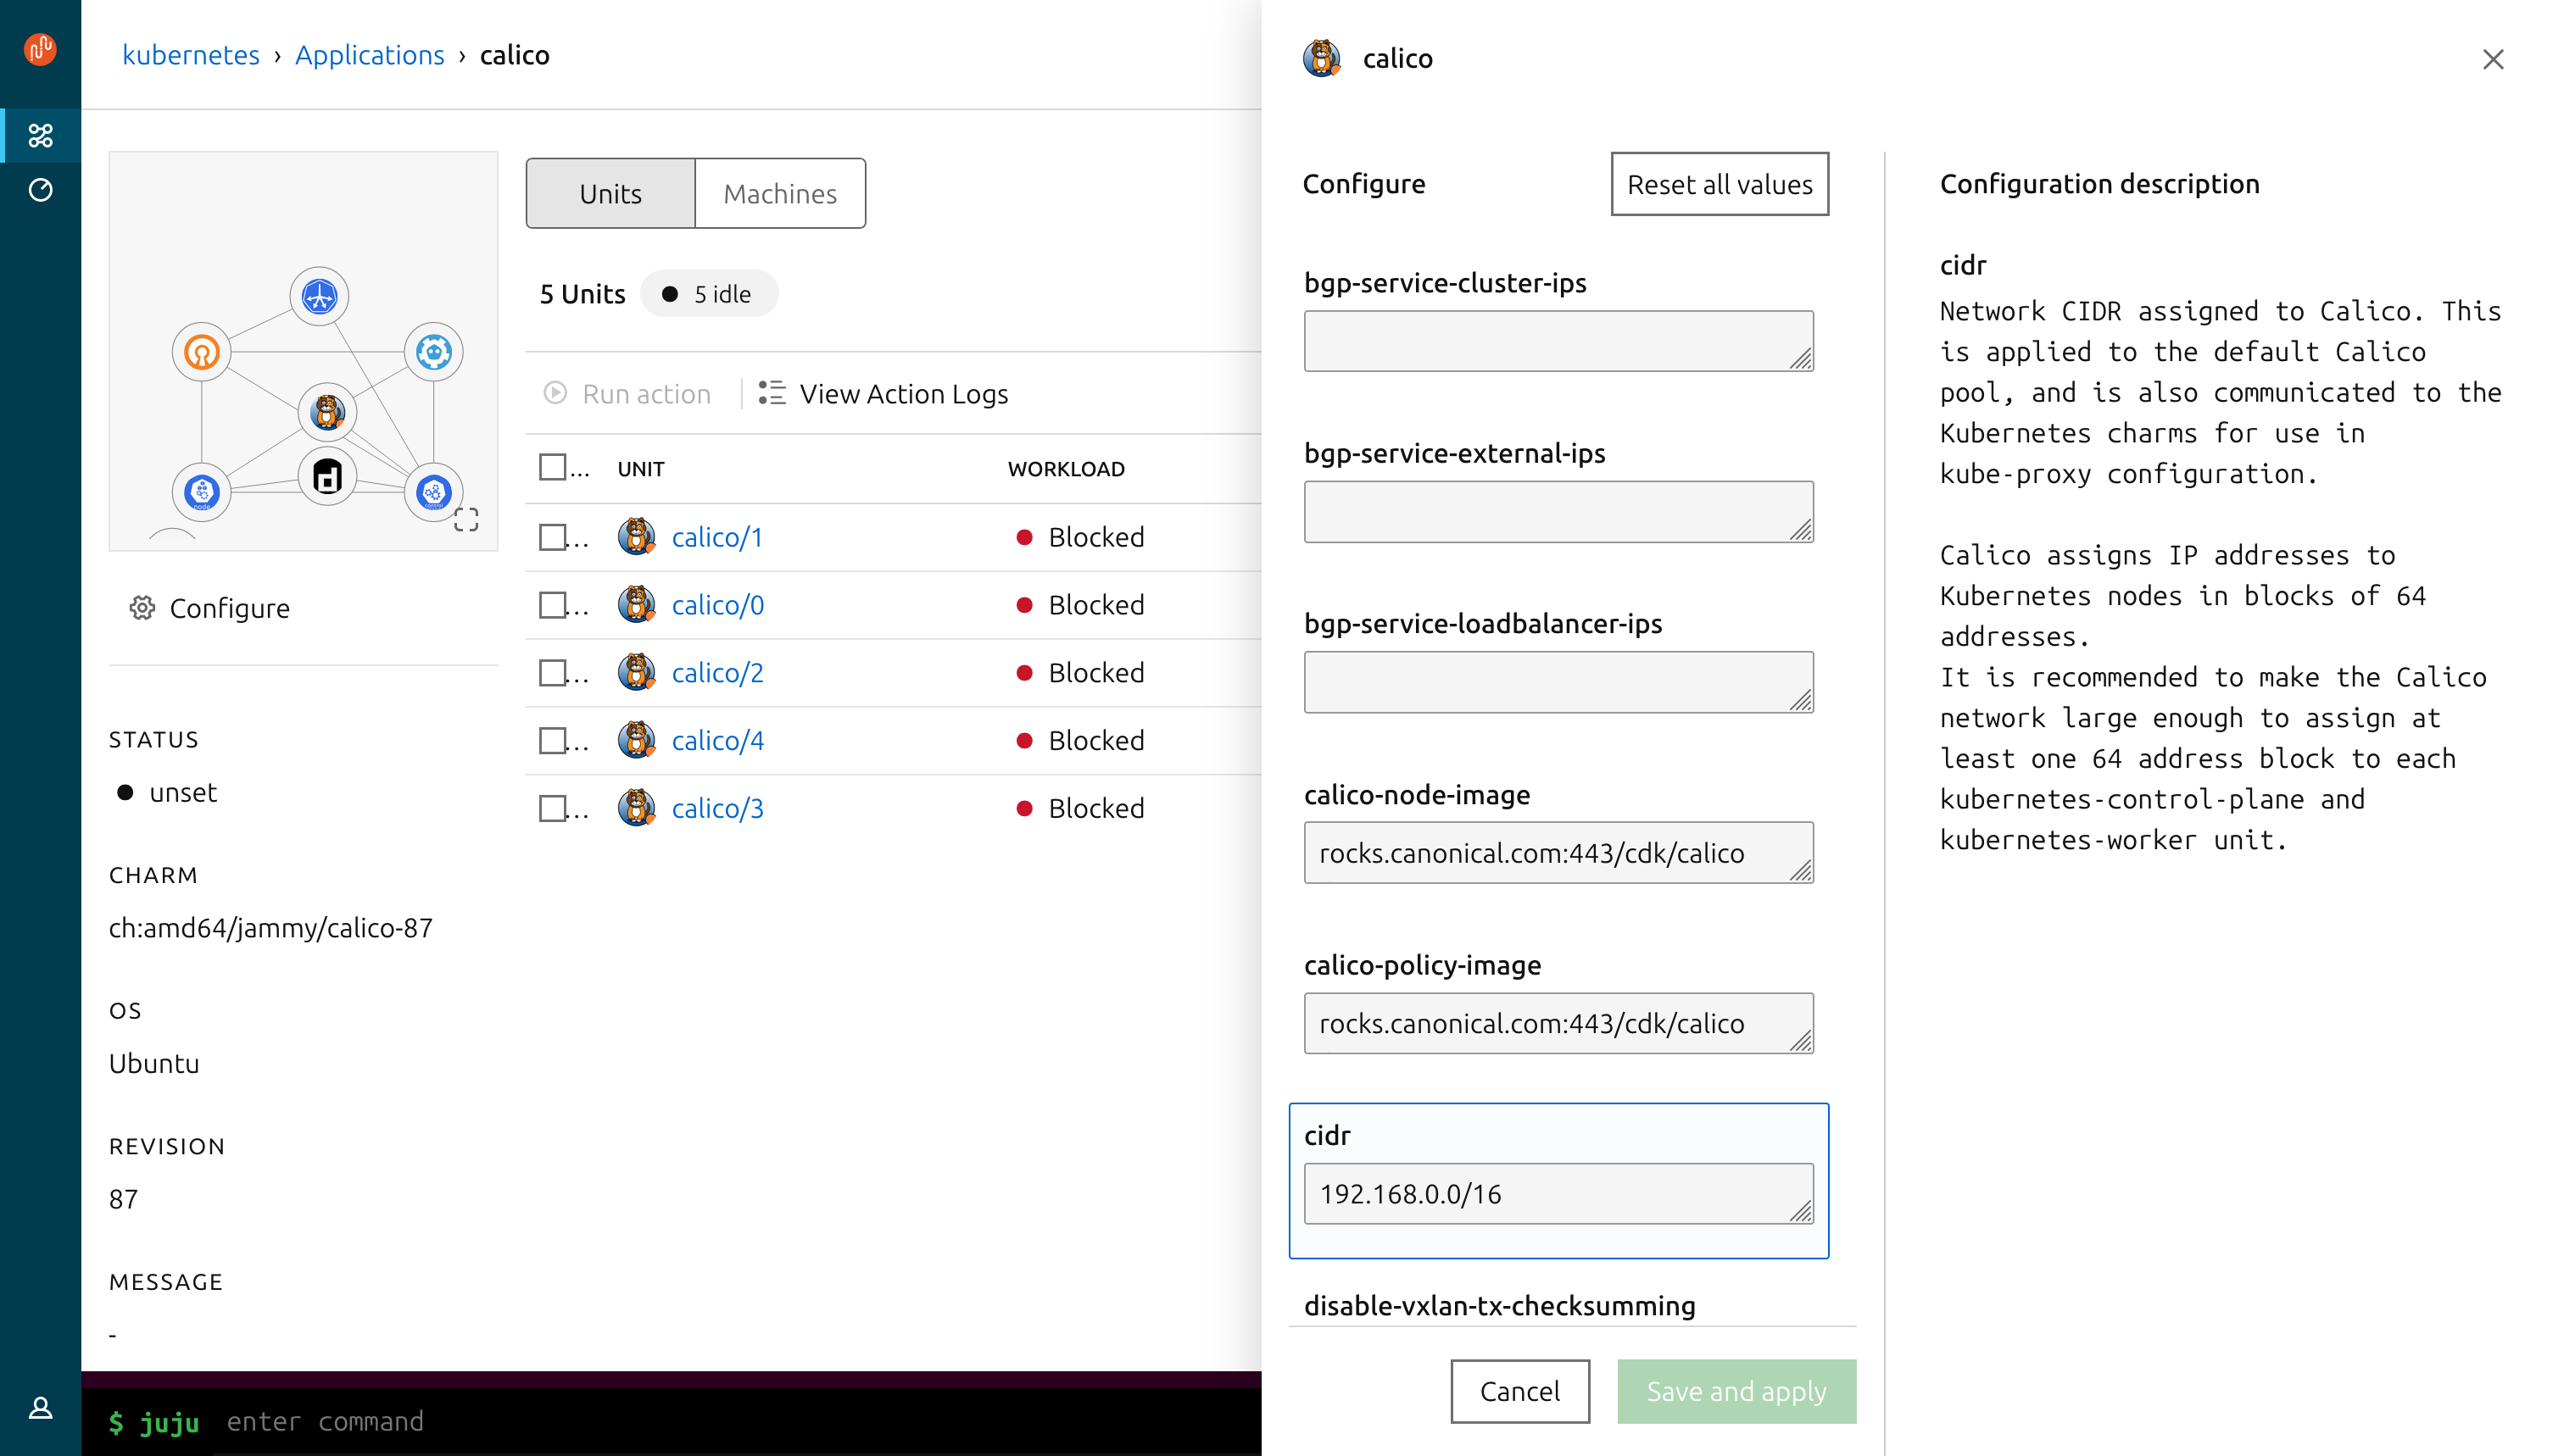Go to Applications breadcrumb link
The width and height of the screenshot is (2564, 1456).
[x=369, y=55]
